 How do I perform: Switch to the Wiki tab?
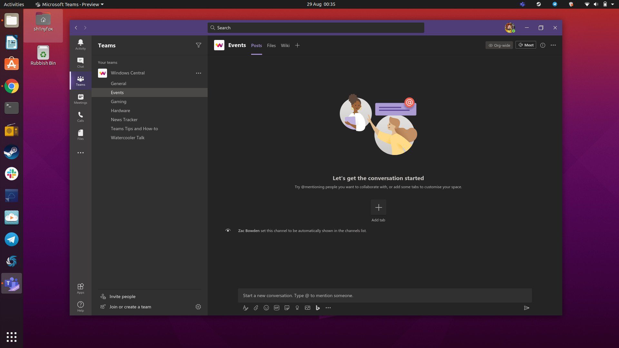285,45
